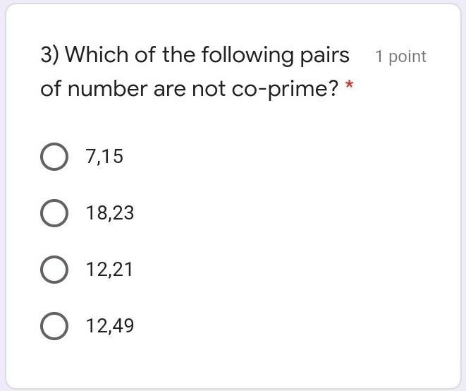Pick the radio circle beside 12,49
The image size is (466, 391).
[x=54, y=326]
